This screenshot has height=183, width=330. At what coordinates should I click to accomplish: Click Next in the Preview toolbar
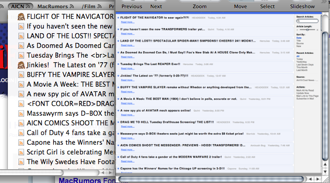[x=156, y=6]
